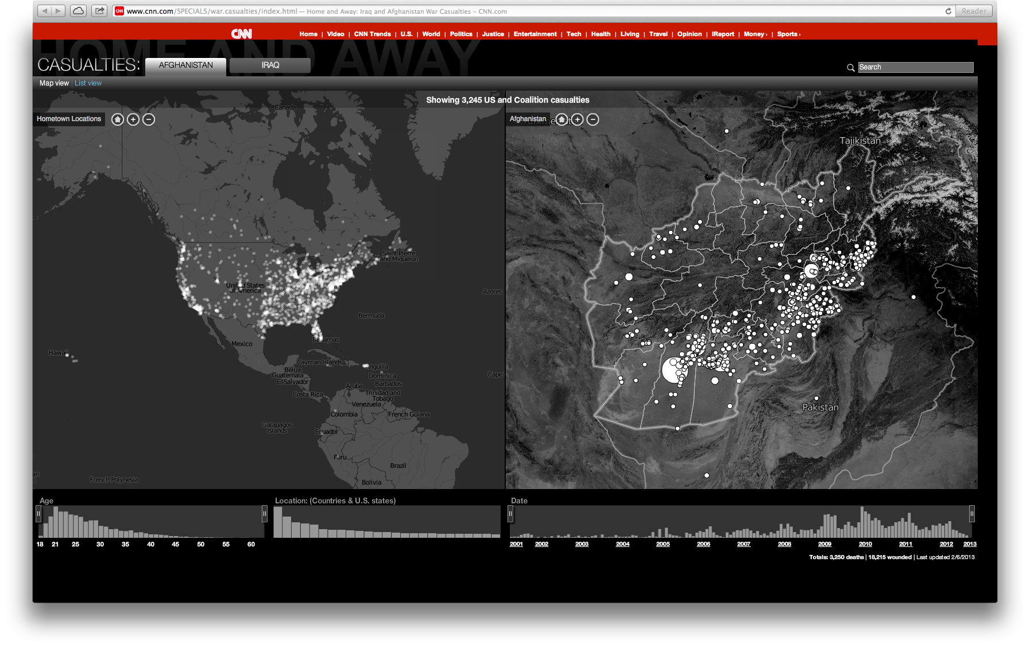
Task: Grab the left handle of Age slider
Action: point(38,513)
